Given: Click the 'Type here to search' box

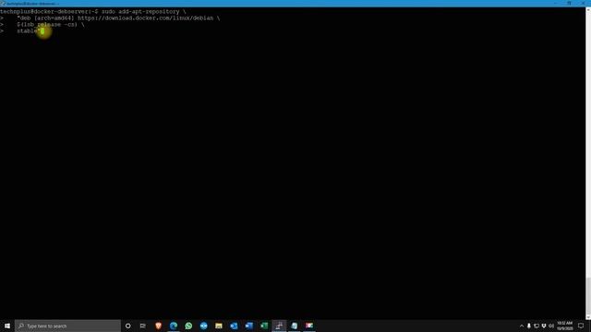Looking at the screenshot, I should pos(67,326).
